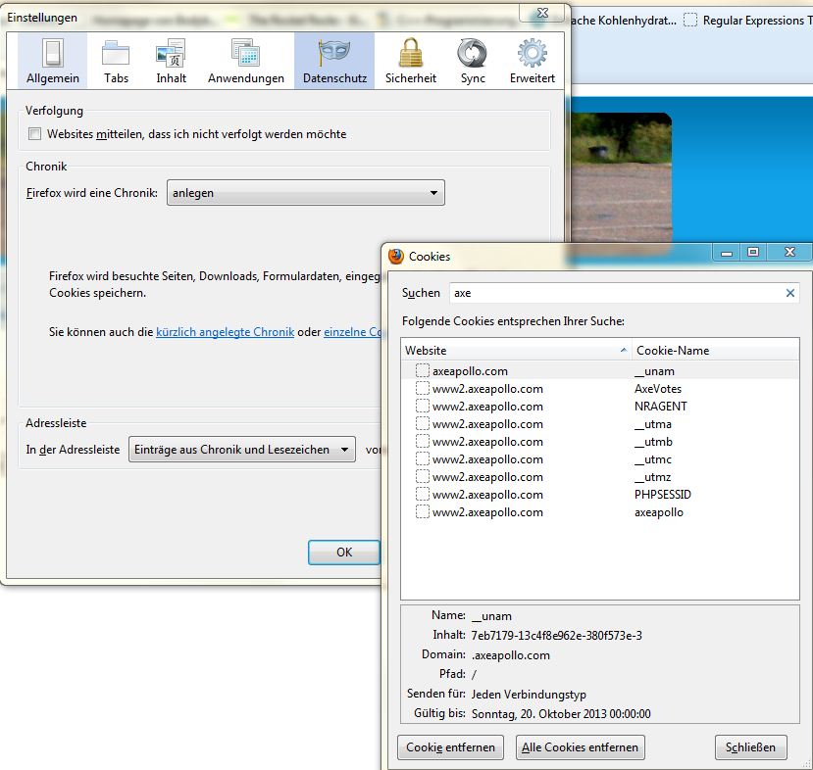Select the axeapollo cookie name row
The height and width of the screenshot is (770, 813).
pyautogui.click(x=600, y=511)
